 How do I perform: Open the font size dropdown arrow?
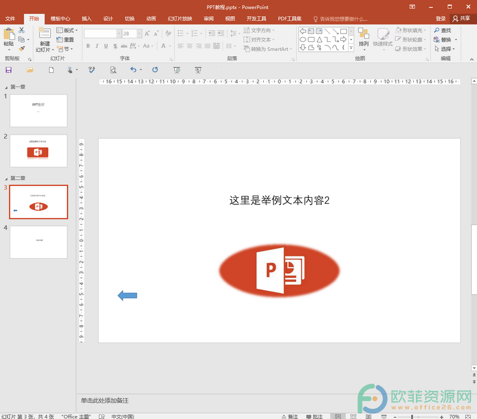[x=139, y=33]
